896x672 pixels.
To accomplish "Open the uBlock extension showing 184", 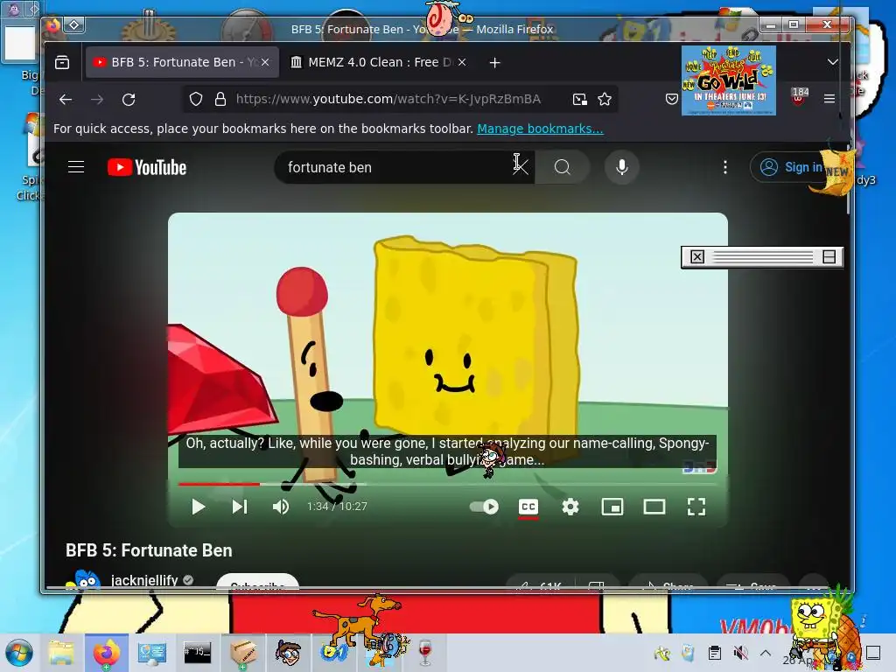I will (800, 96).
